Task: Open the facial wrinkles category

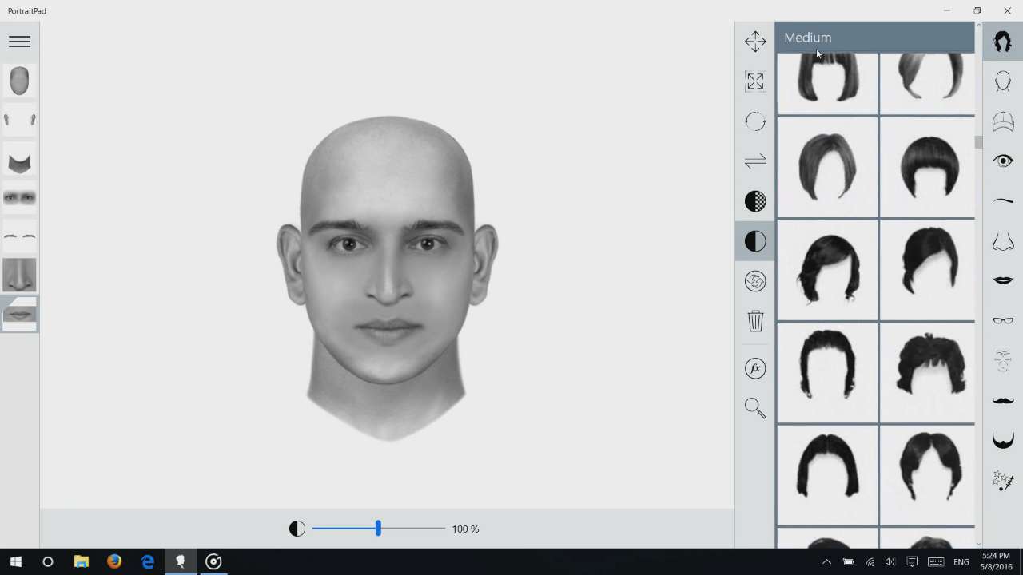Action: (1003, 360)
